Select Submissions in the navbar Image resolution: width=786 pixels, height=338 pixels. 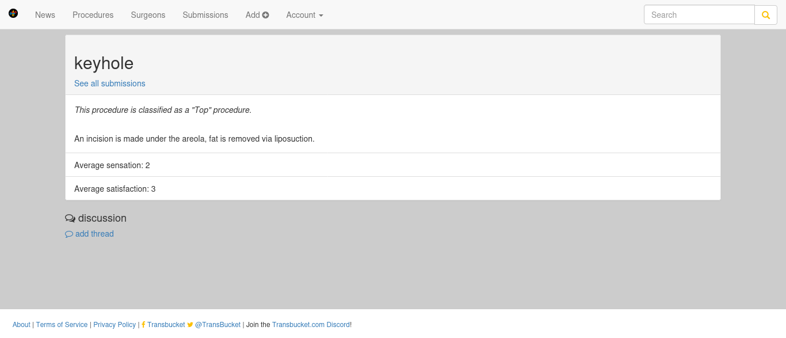(x=205, y=15)
